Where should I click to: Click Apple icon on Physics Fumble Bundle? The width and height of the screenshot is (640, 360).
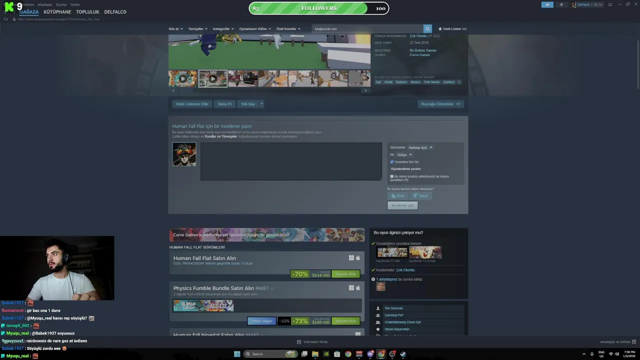(x=358, y=288)
